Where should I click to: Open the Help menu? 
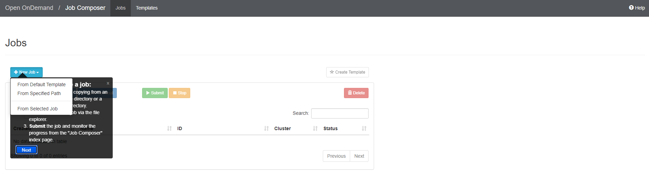coord(637,8)
